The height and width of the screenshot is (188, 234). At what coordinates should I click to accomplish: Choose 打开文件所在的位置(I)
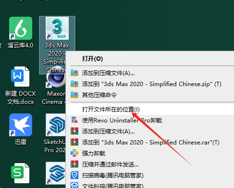tap(150, 110)
